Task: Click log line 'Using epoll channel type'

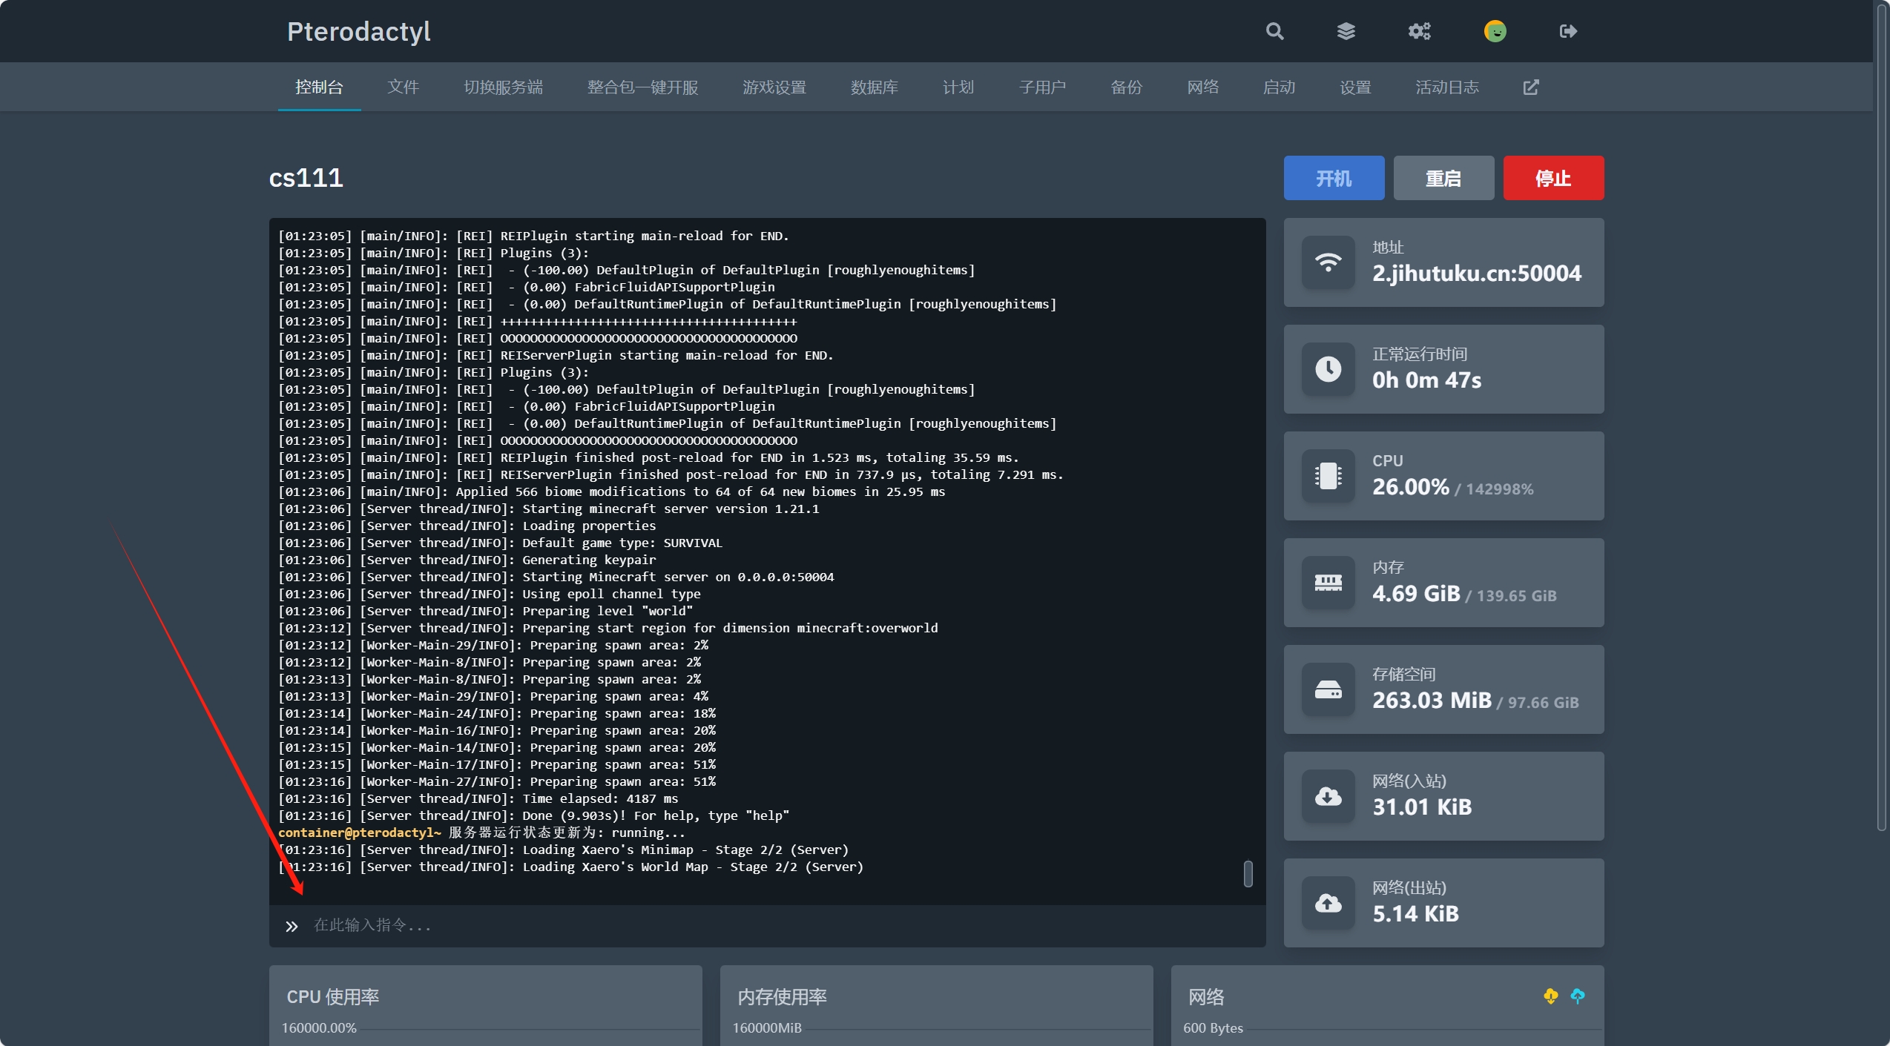Action: click(x=490, y=595)
